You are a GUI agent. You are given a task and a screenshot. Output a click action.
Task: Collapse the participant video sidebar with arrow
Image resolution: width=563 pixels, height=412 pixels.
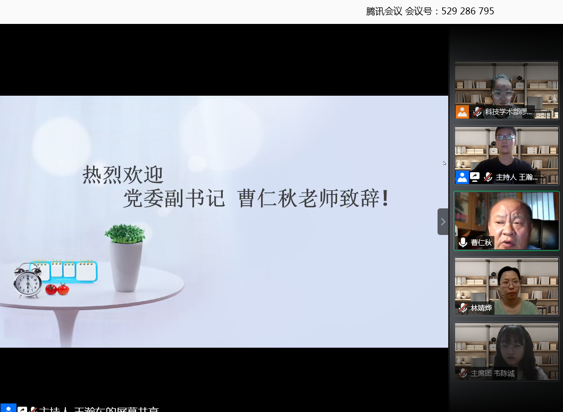[x=443, y=222]
